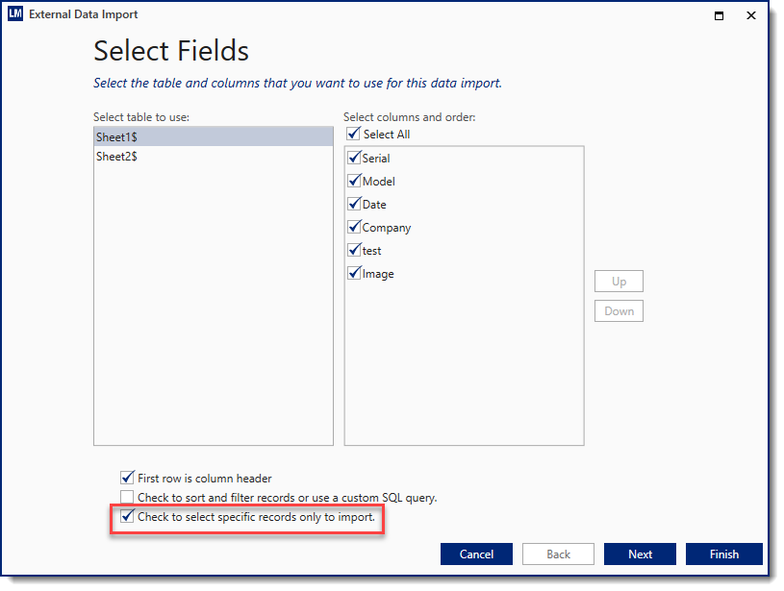Disable the Image column checkbox

tap(354, 274)
